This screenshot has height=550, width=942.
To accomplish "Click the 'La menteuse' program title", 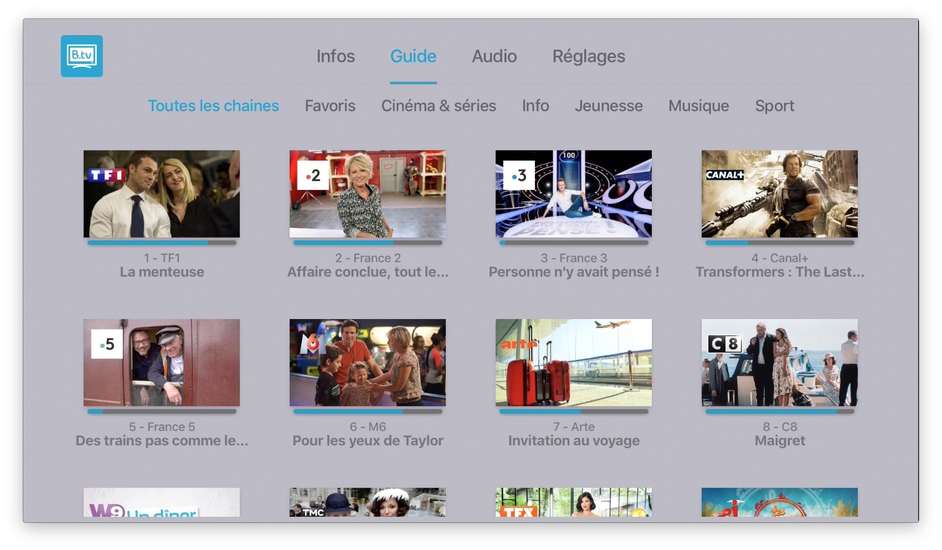I will tap(162, 272).
